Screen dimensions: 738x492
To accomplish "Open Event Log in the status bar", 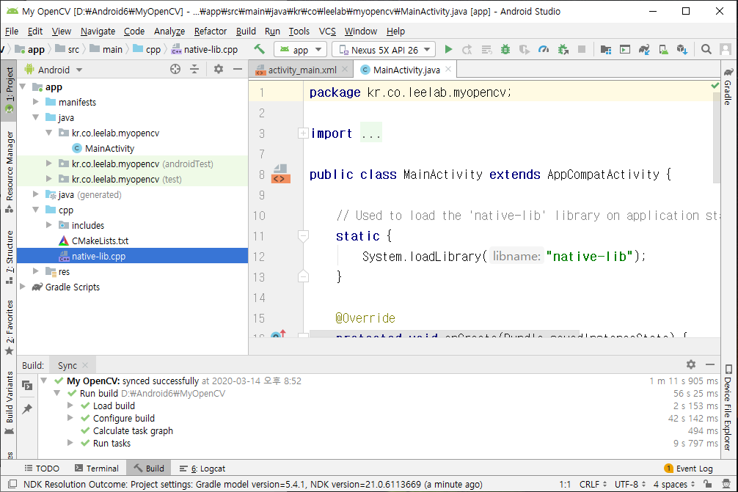I will 688,469.
